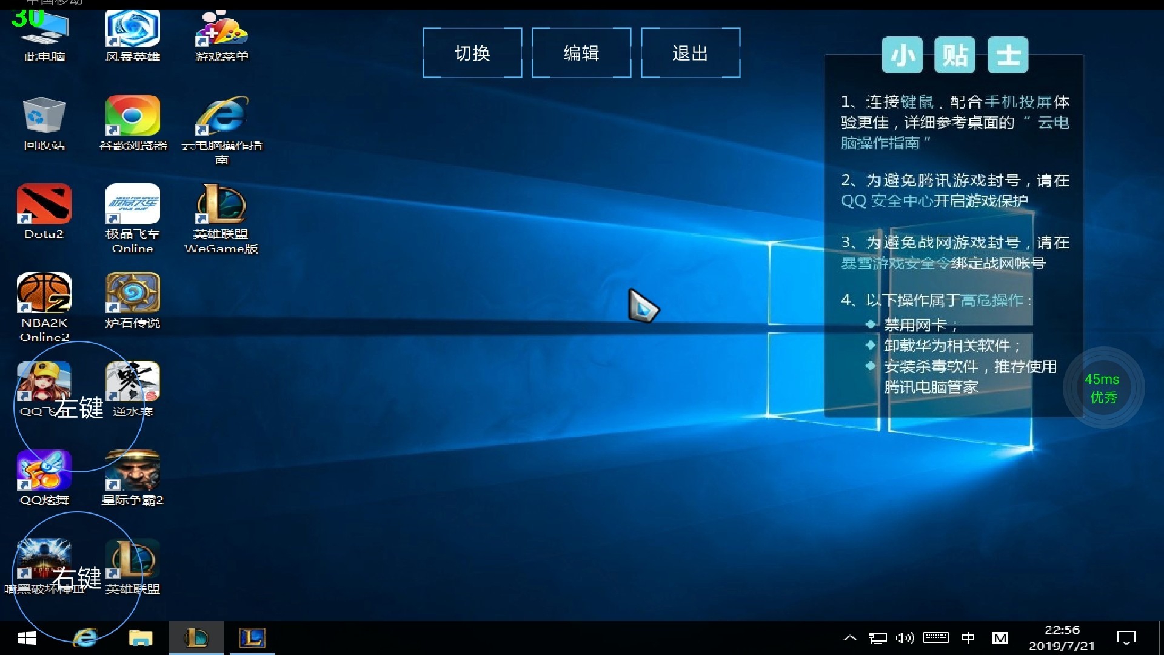
Task: Click the 贴 tile in tips header
Action: tap(955, 55)
